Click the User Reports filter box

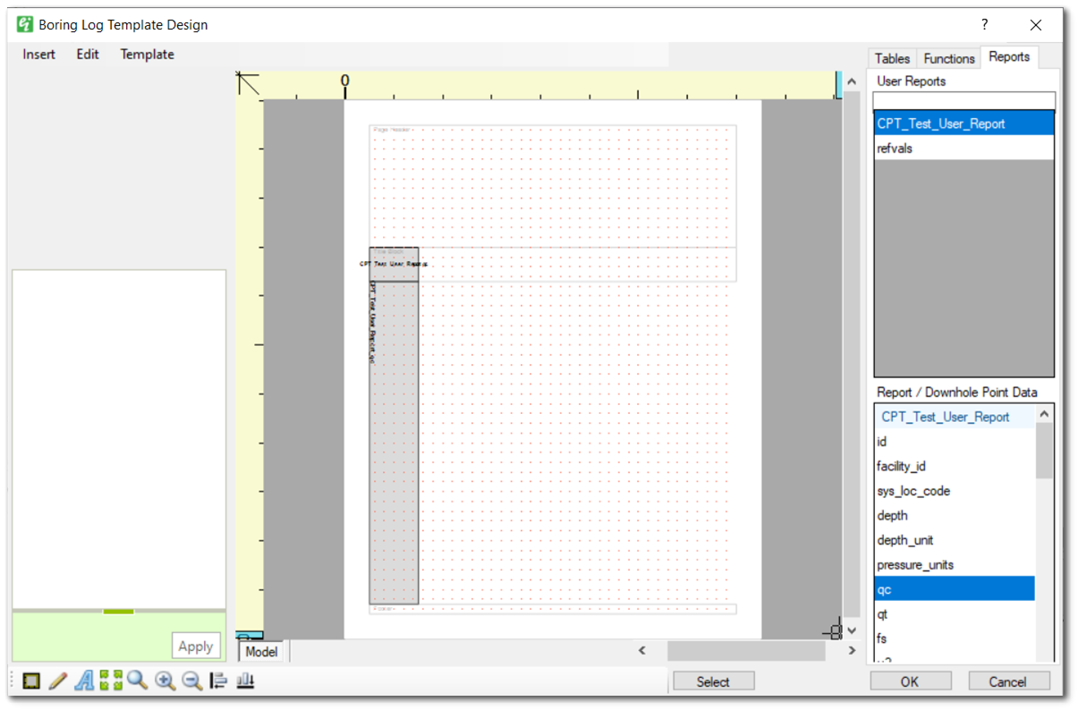[x=963, y=100]
